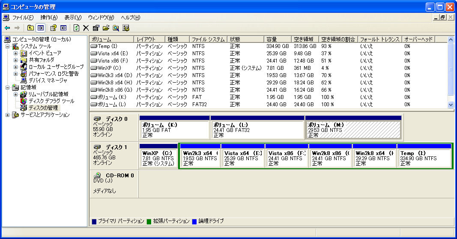Screen dimensions: 457x239
Task: Toggle the action pane toolbar icon
Action: coord(63,28)
